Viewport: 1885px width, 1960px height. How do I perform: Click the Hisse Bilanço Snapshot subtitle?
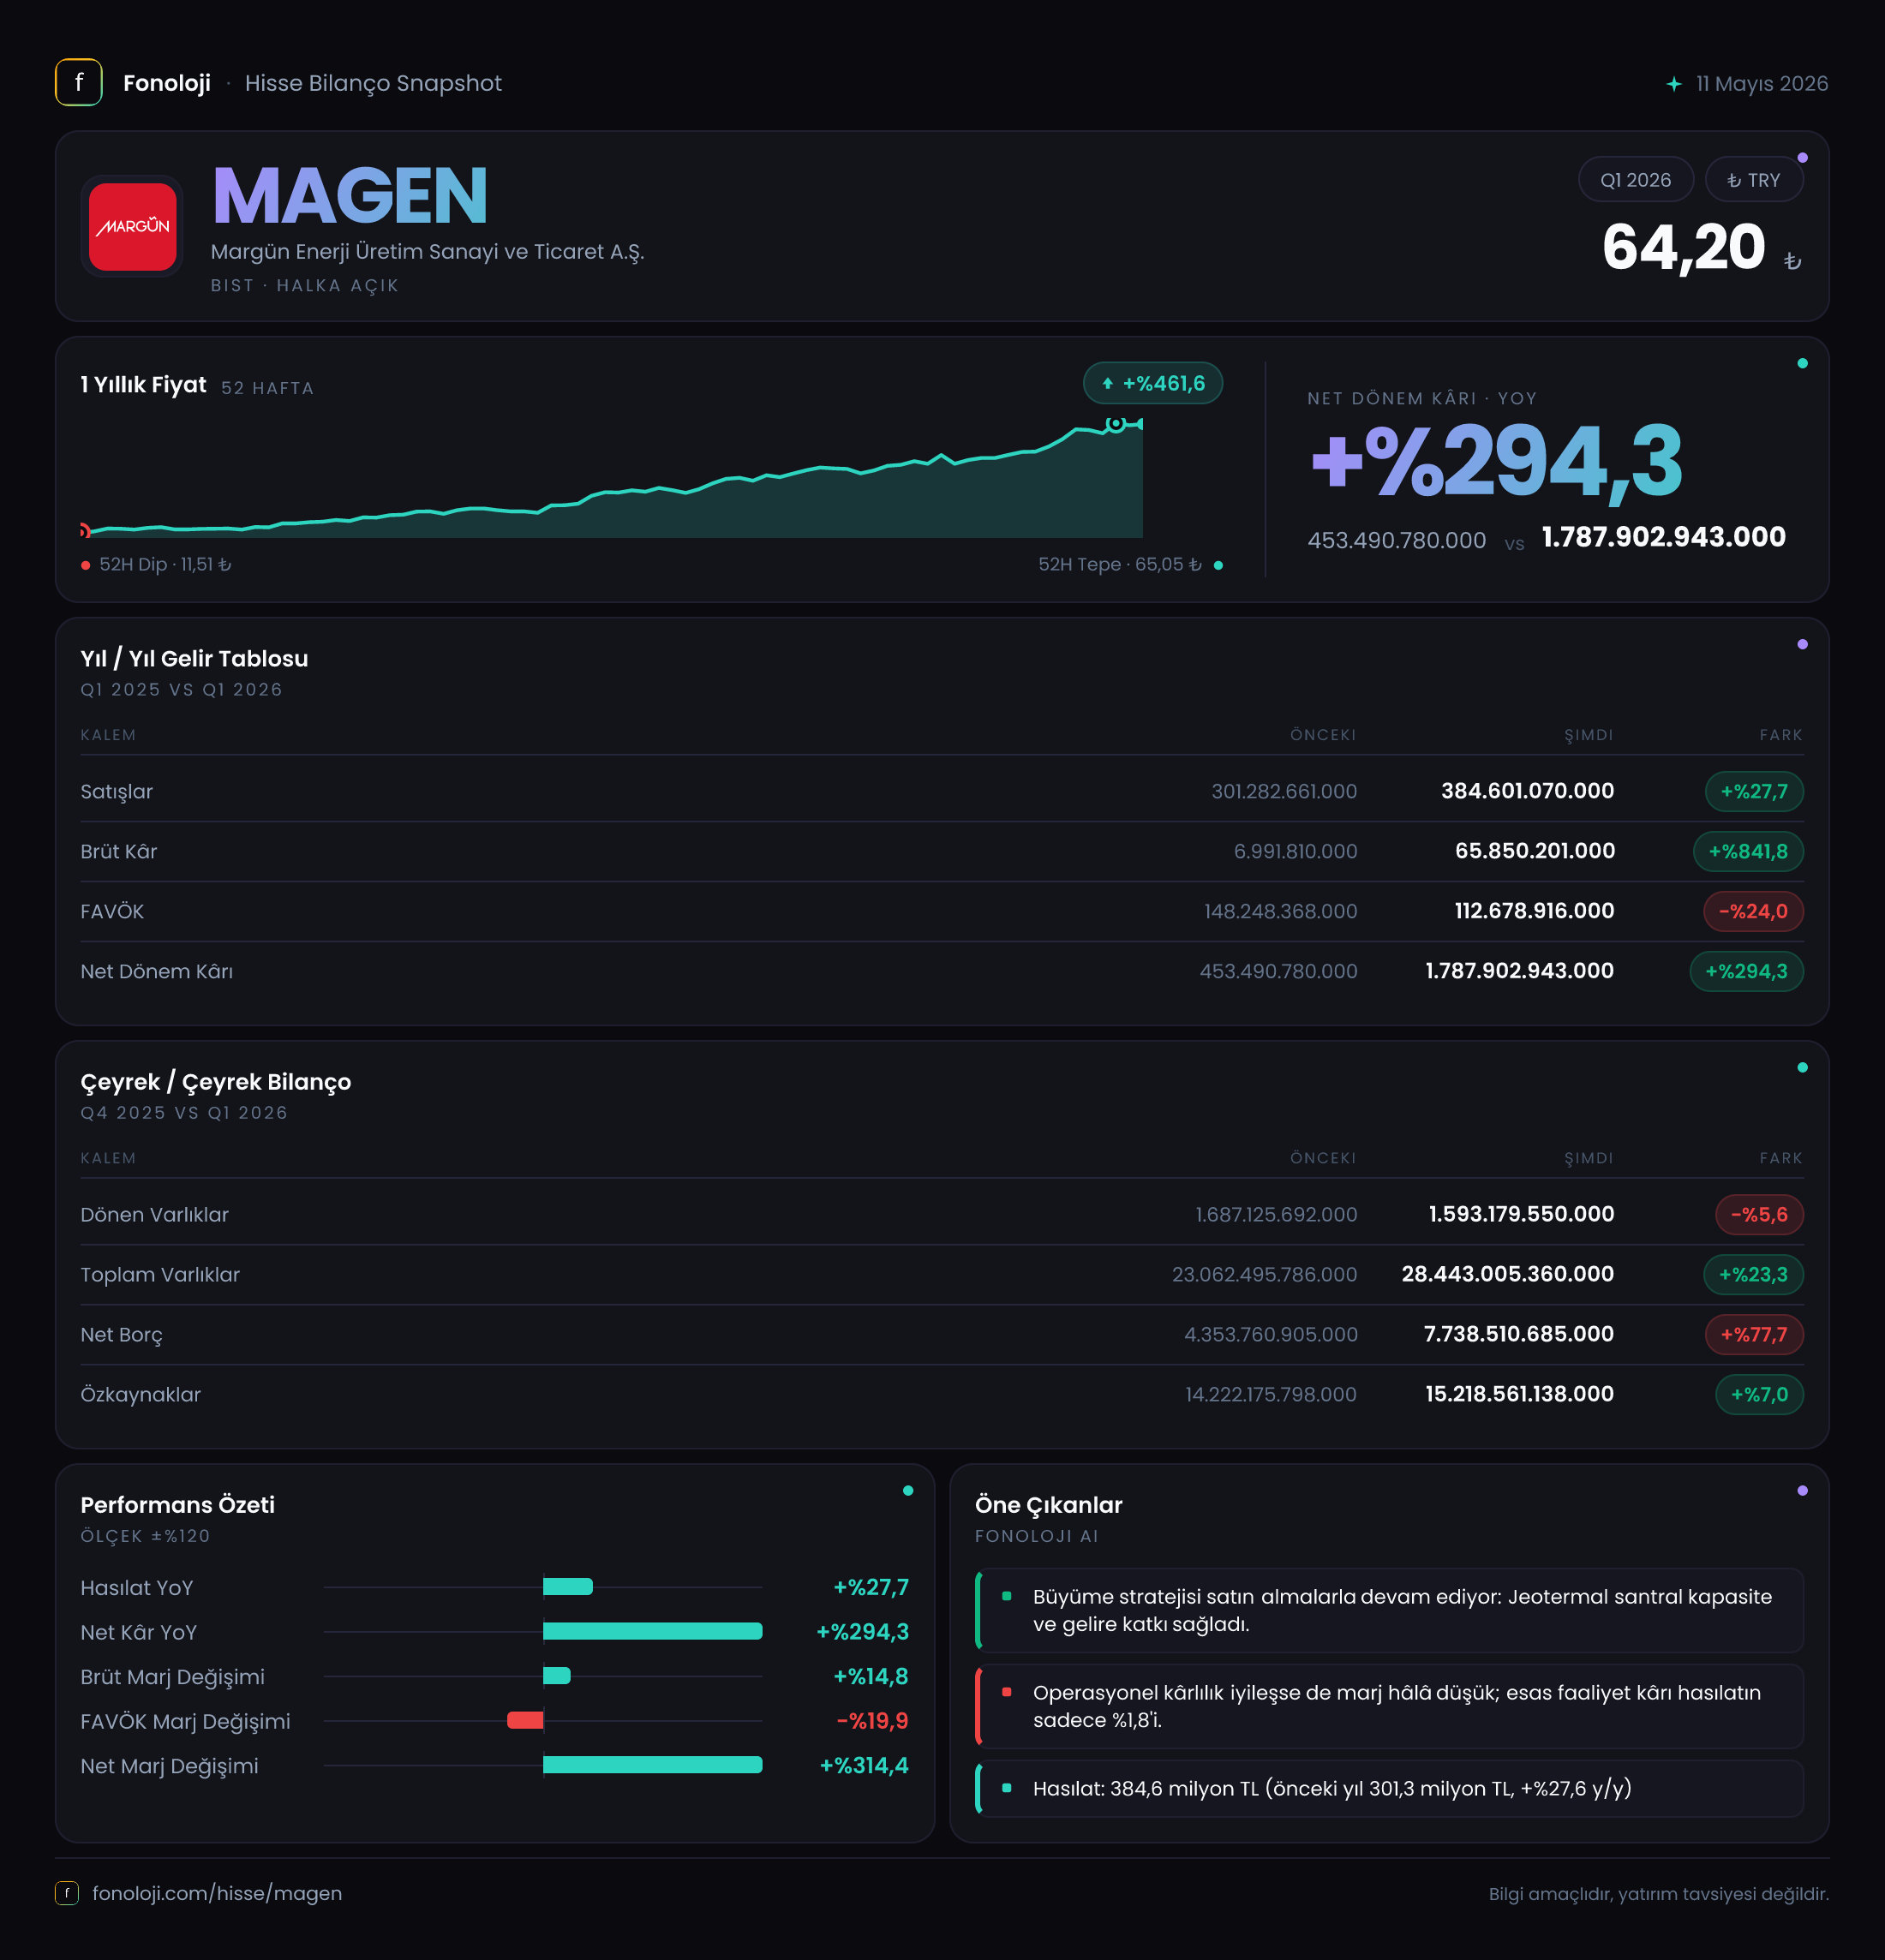coord(373,83)
